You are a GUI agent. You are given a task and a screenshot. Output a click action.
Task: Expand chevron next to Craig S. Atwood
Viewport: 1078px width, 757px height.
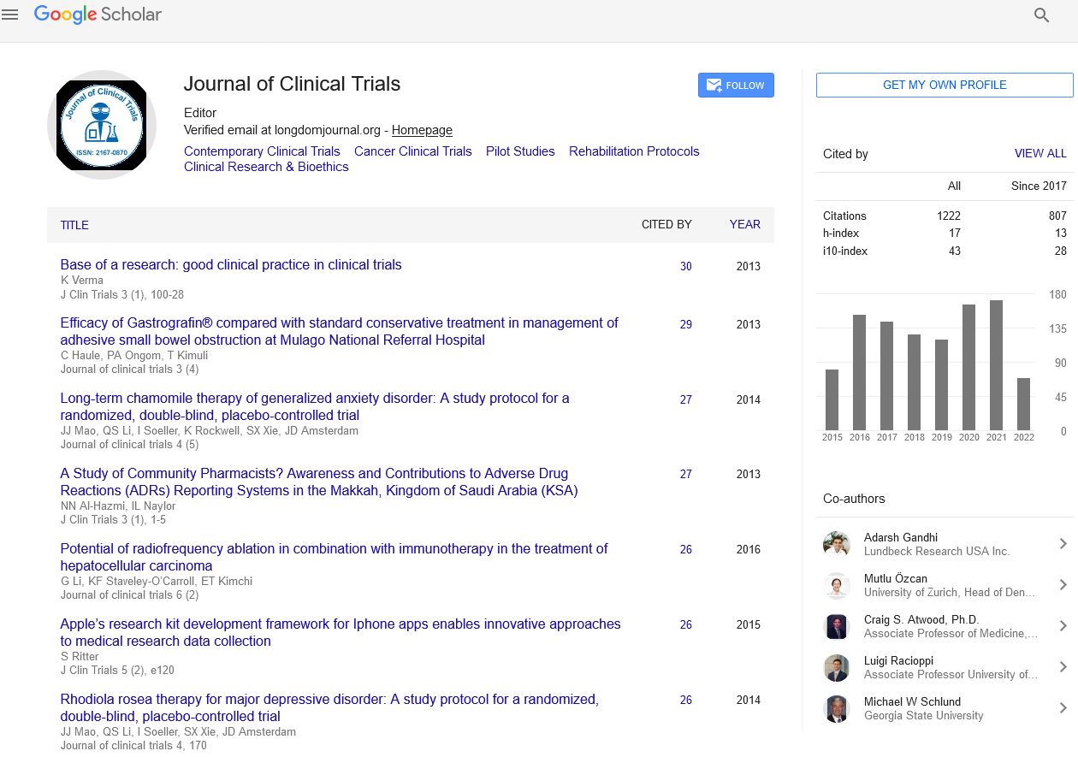pos(1063,626)
